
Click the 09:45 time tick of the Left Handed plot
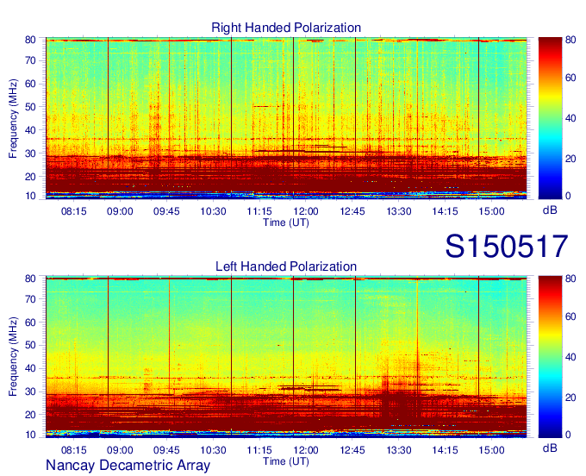click(x=166, y=450)
